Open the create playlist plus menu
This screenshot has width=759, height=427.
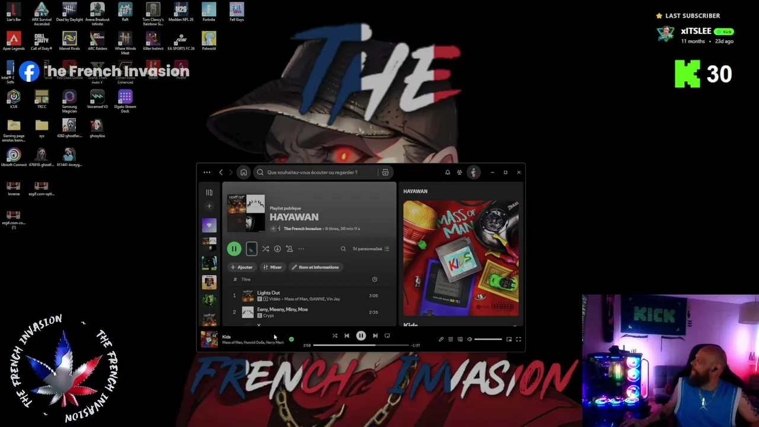(x=209, y=206)
